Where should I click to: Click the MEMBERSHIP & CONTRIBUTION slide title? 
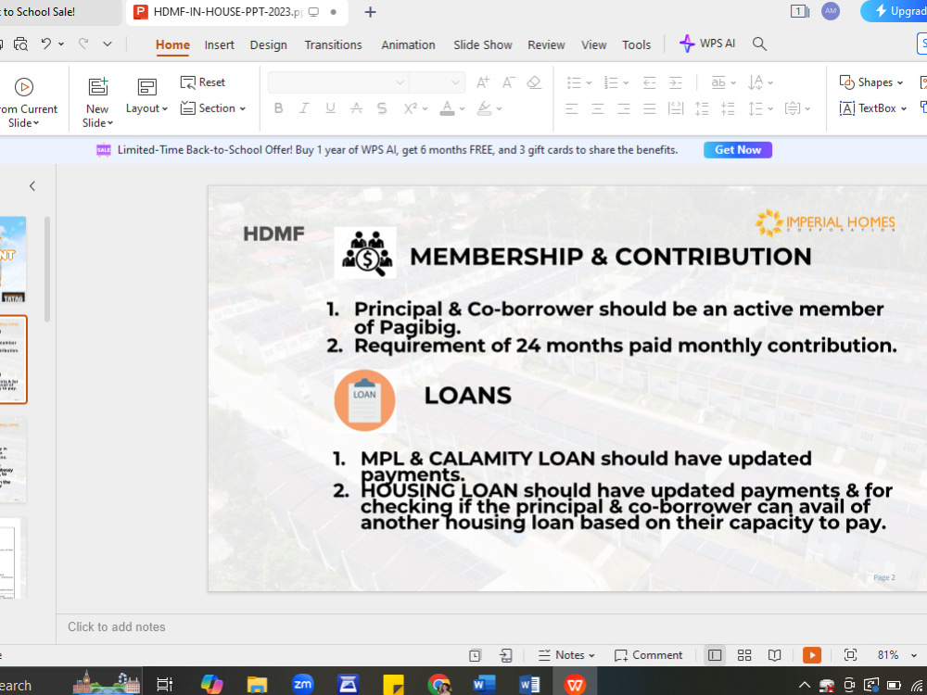point(610,257)
